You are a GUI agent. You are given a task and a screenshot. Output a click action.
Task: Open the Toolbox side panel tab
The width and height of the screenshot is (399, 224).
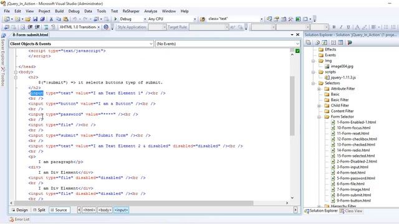[2, 77]
